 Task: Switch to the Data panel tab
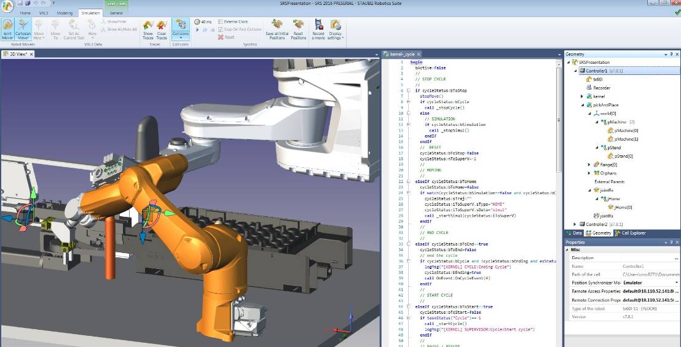(x=573, y=233)
